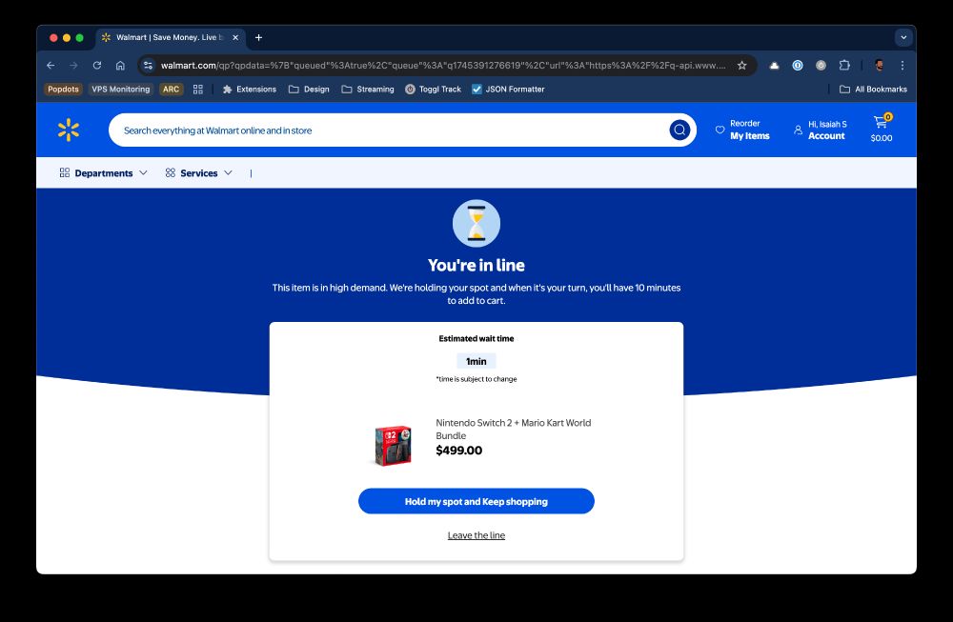Viewport: 953px width, 622px height.
Task: Open the Popdots bookmark
Action: coord(63,90)
